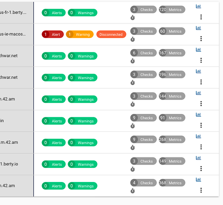The height and width of the screenshot is (205, 223).
Task: Click stopwatch icon in 196 Metrics row
Action: tap(133, 83)
